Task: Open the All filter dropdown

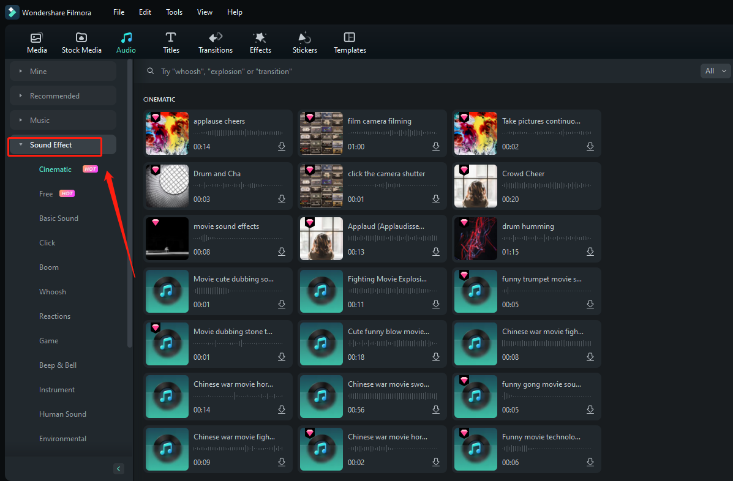Action: [716, 71]
